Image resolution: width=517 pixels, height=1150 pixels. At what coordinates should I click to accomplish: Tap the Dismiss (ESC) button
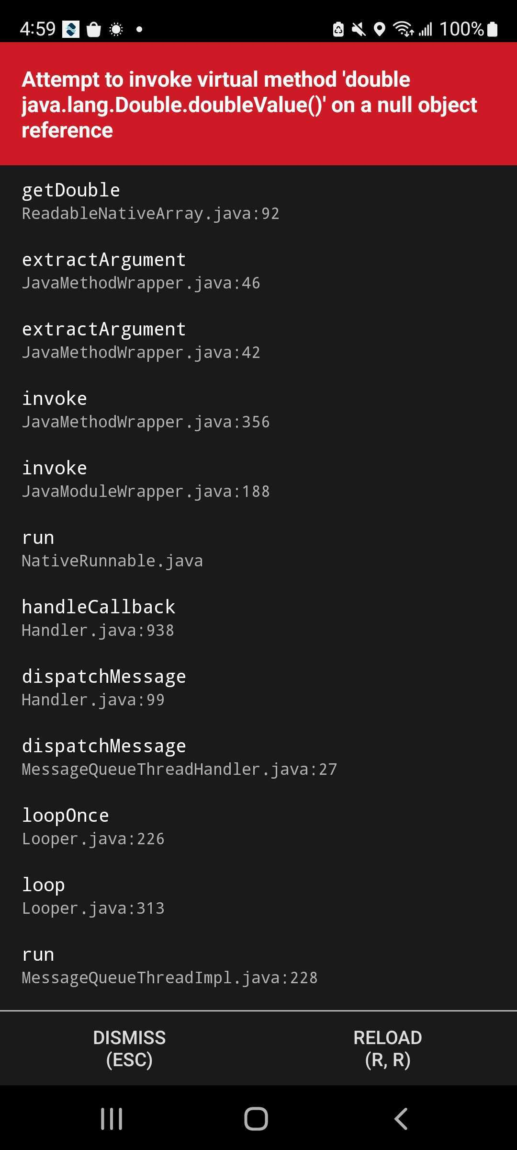tap(129, 1049)
